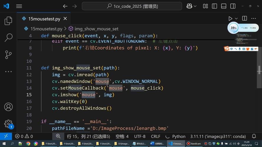Click the command center search box 1cv_code_2025
This screenshot has width=262, height=147.
[132, 6]
